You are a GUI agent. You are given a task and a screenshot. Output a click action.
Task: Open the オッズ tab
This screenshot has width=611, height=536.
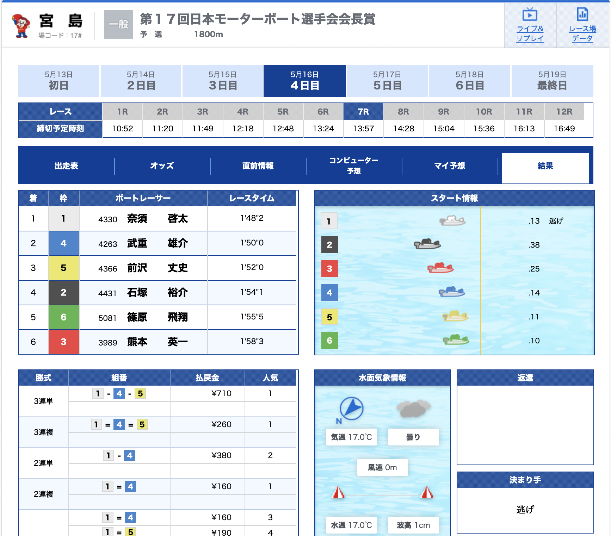[162, 166]
